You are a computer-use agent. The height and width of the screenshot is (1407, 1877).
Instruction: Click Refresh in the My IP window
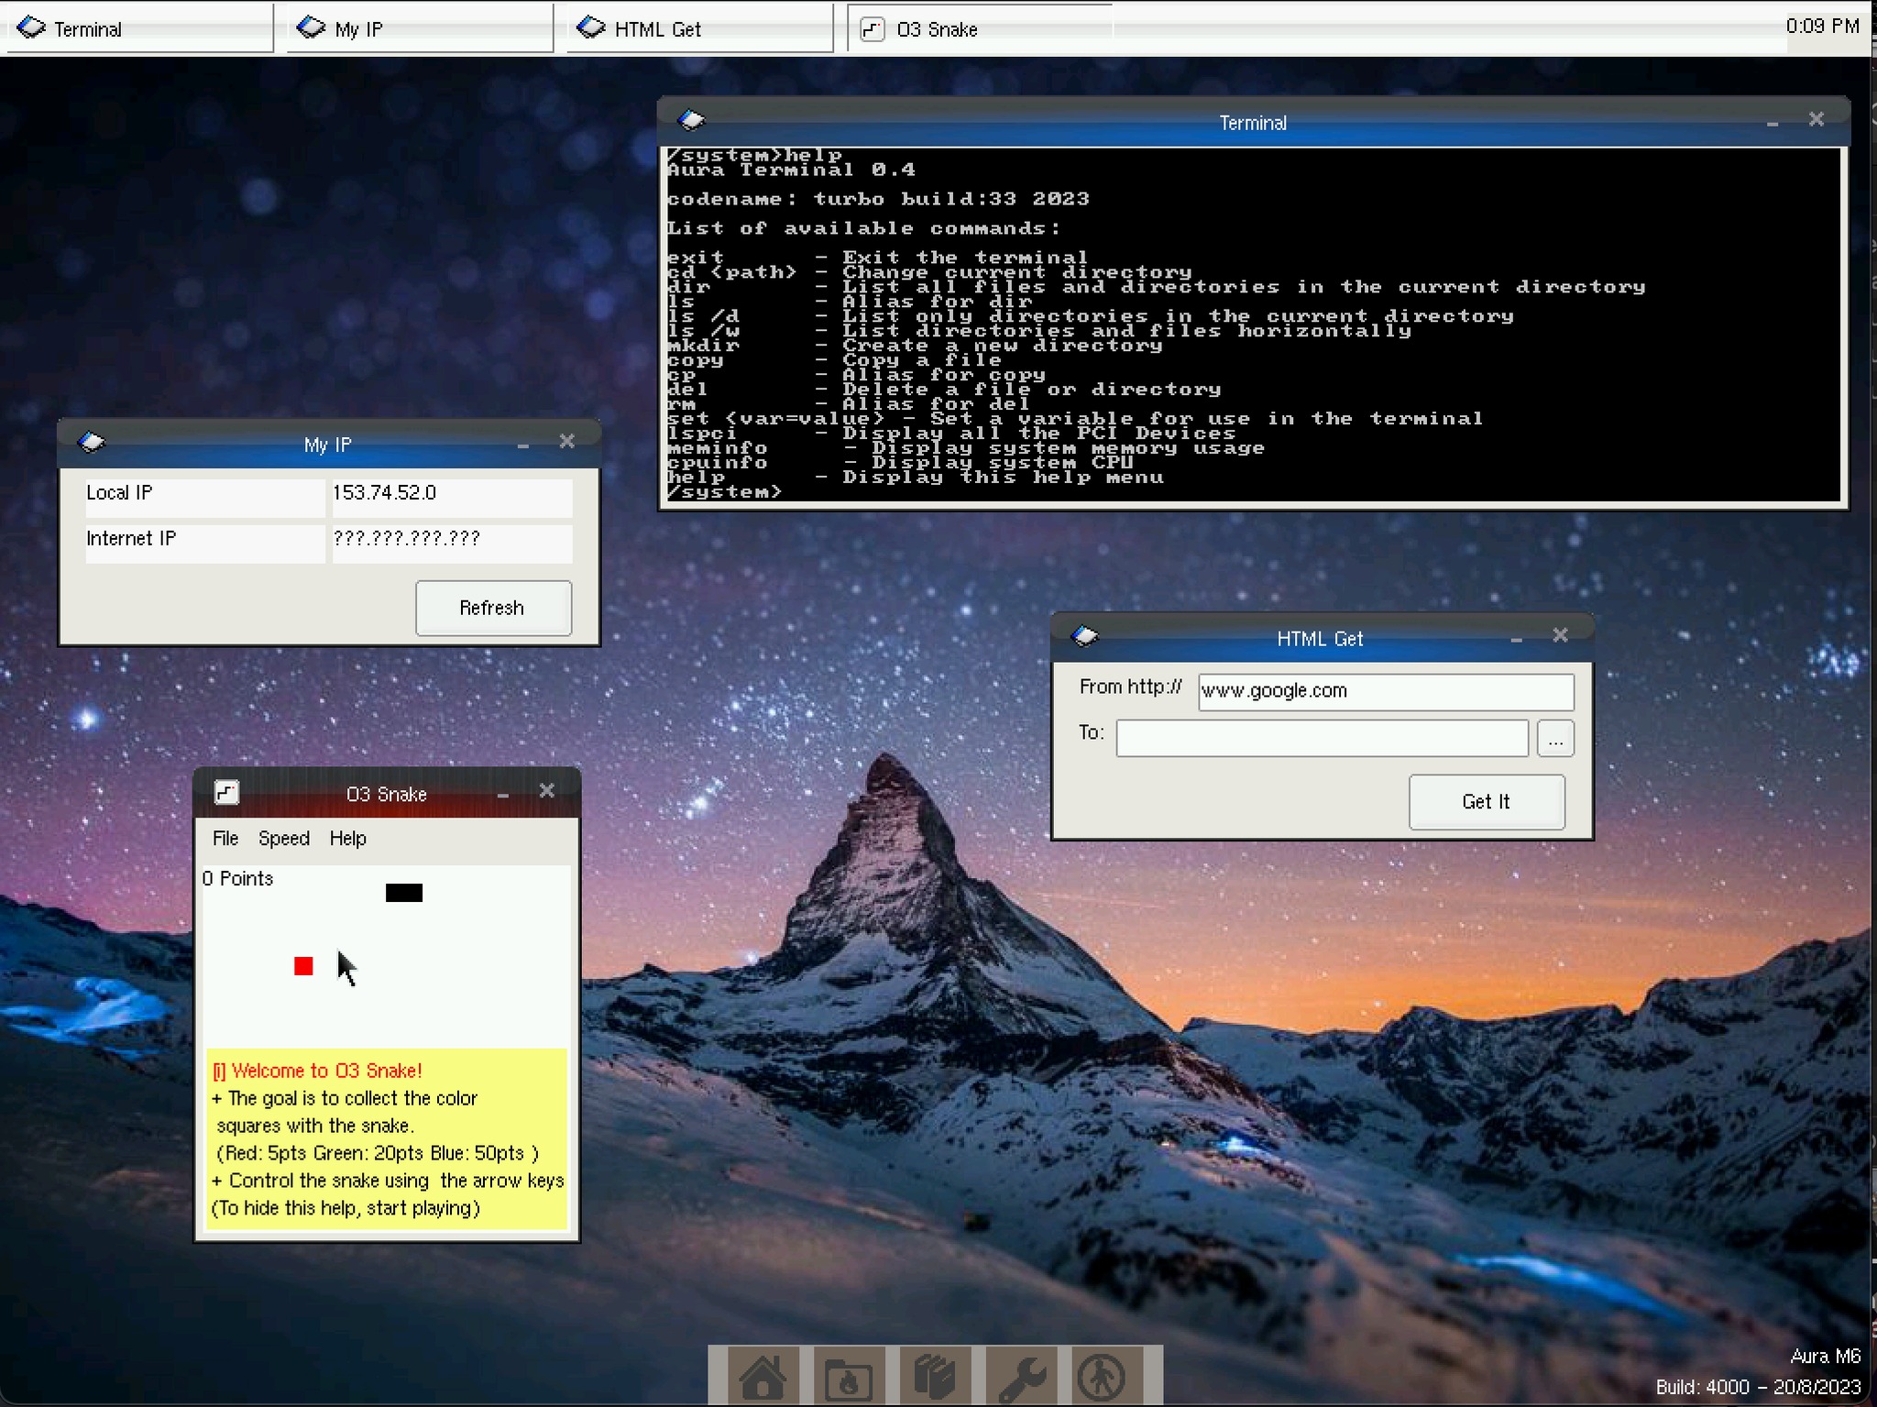click(492, 607)
